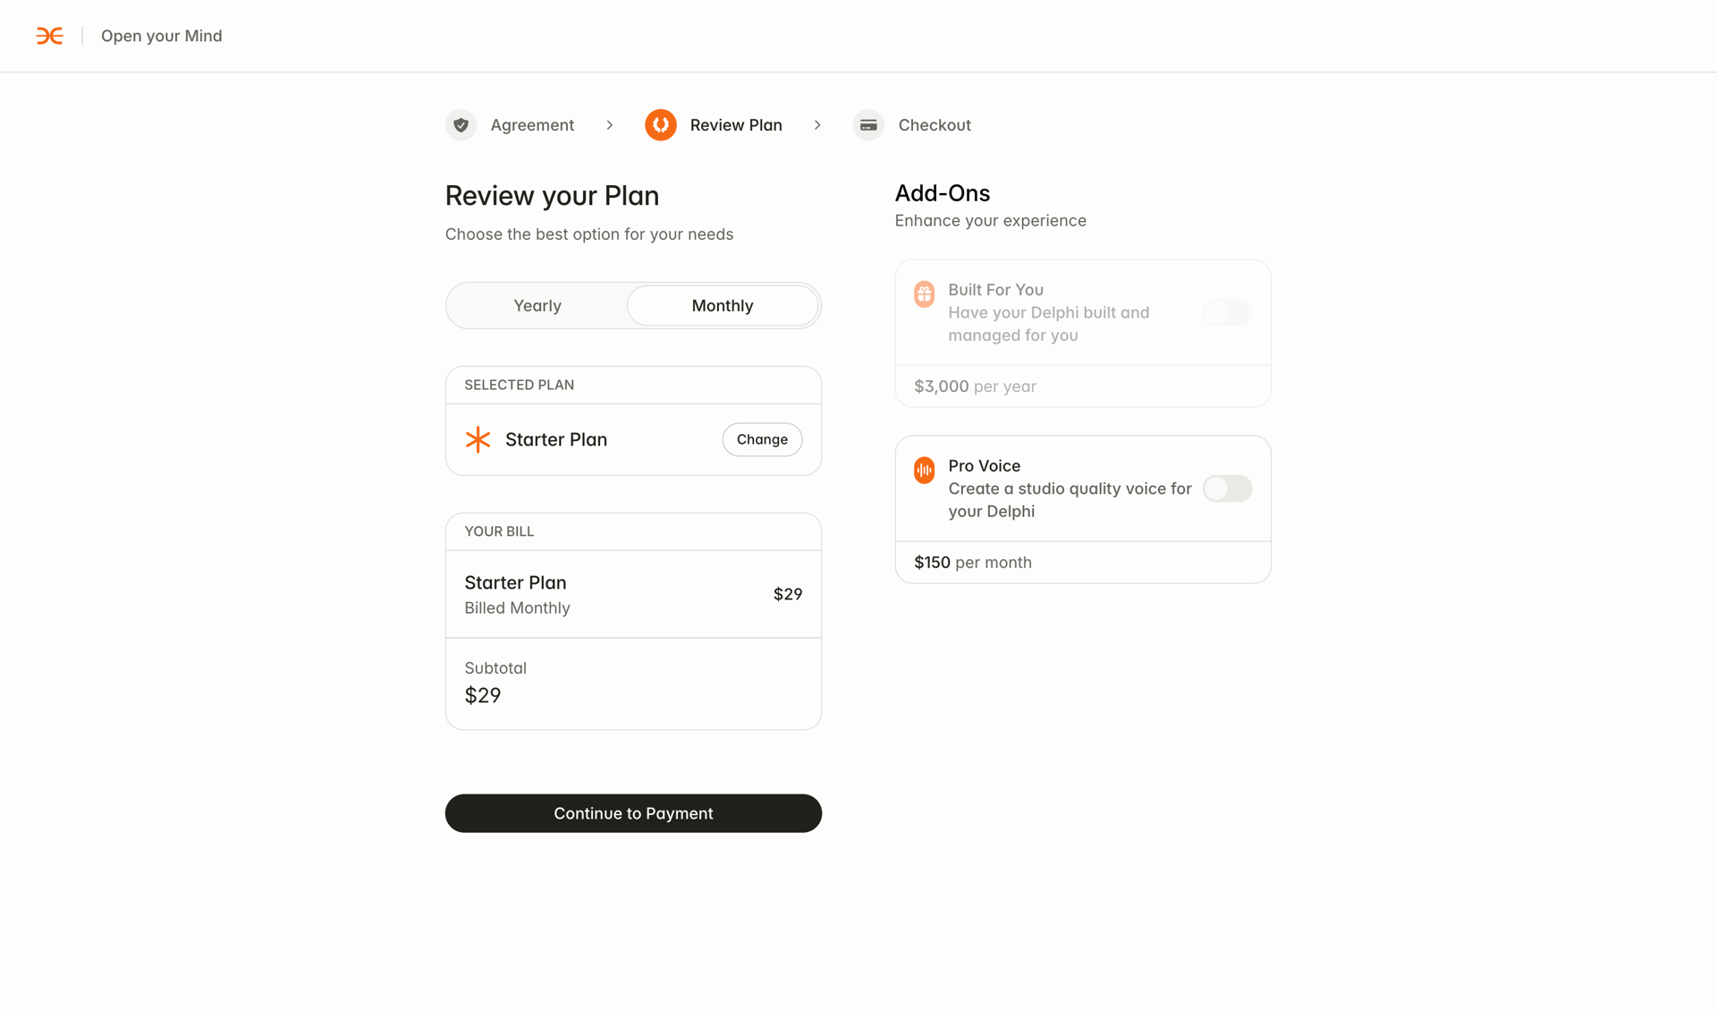The height and width of the screenshot is (1011, 1717).
Task: Open the Agreement step from the breadcrumb
Action: tap(531, 124)
